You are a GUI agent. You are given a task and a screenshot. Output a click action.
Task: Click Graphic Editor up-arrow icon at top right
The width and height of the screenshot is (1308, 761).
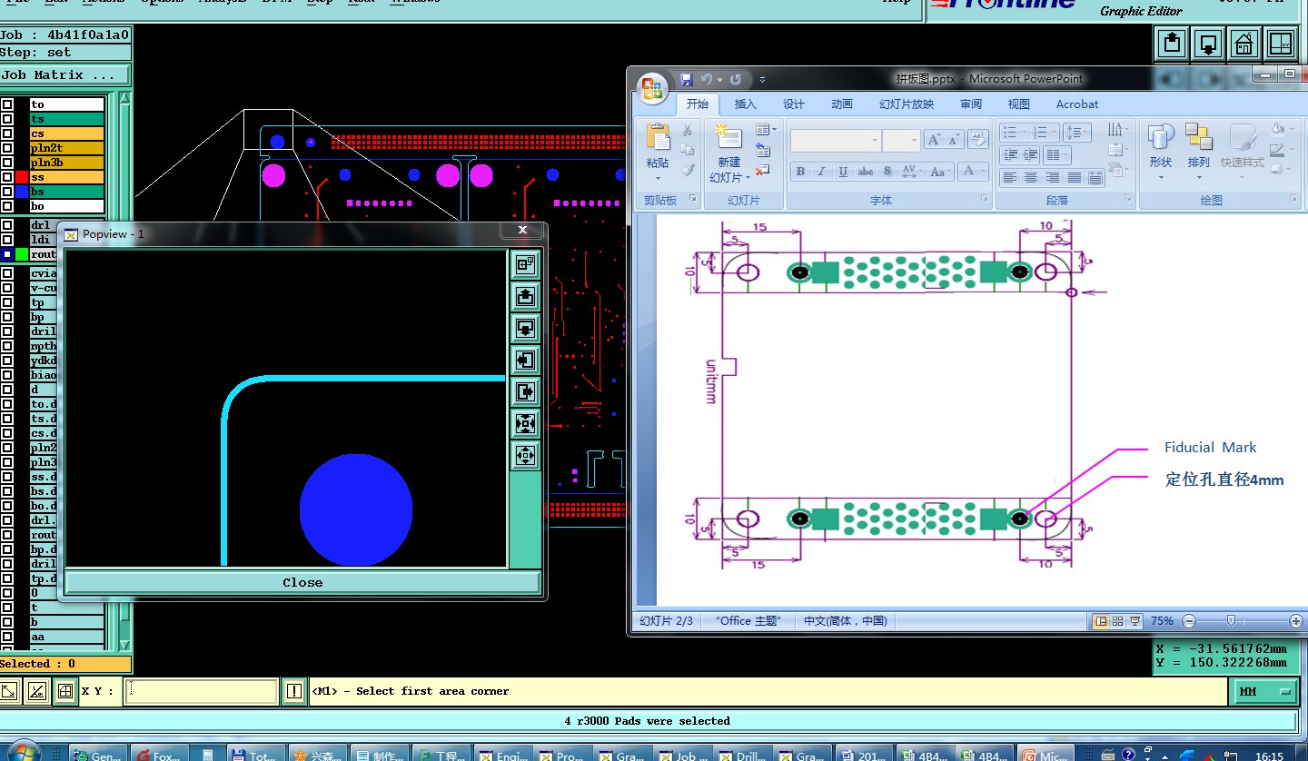(1173, 43)
